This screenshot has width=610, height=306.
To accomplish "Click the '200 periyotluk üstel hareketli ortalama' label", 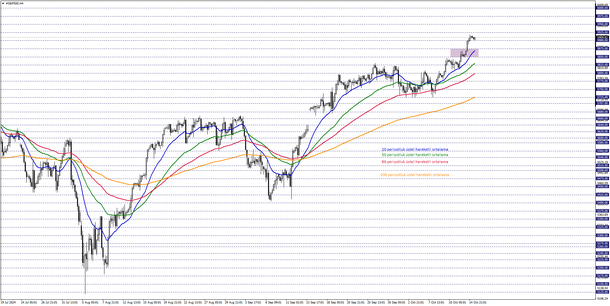I will click(415, 175).
